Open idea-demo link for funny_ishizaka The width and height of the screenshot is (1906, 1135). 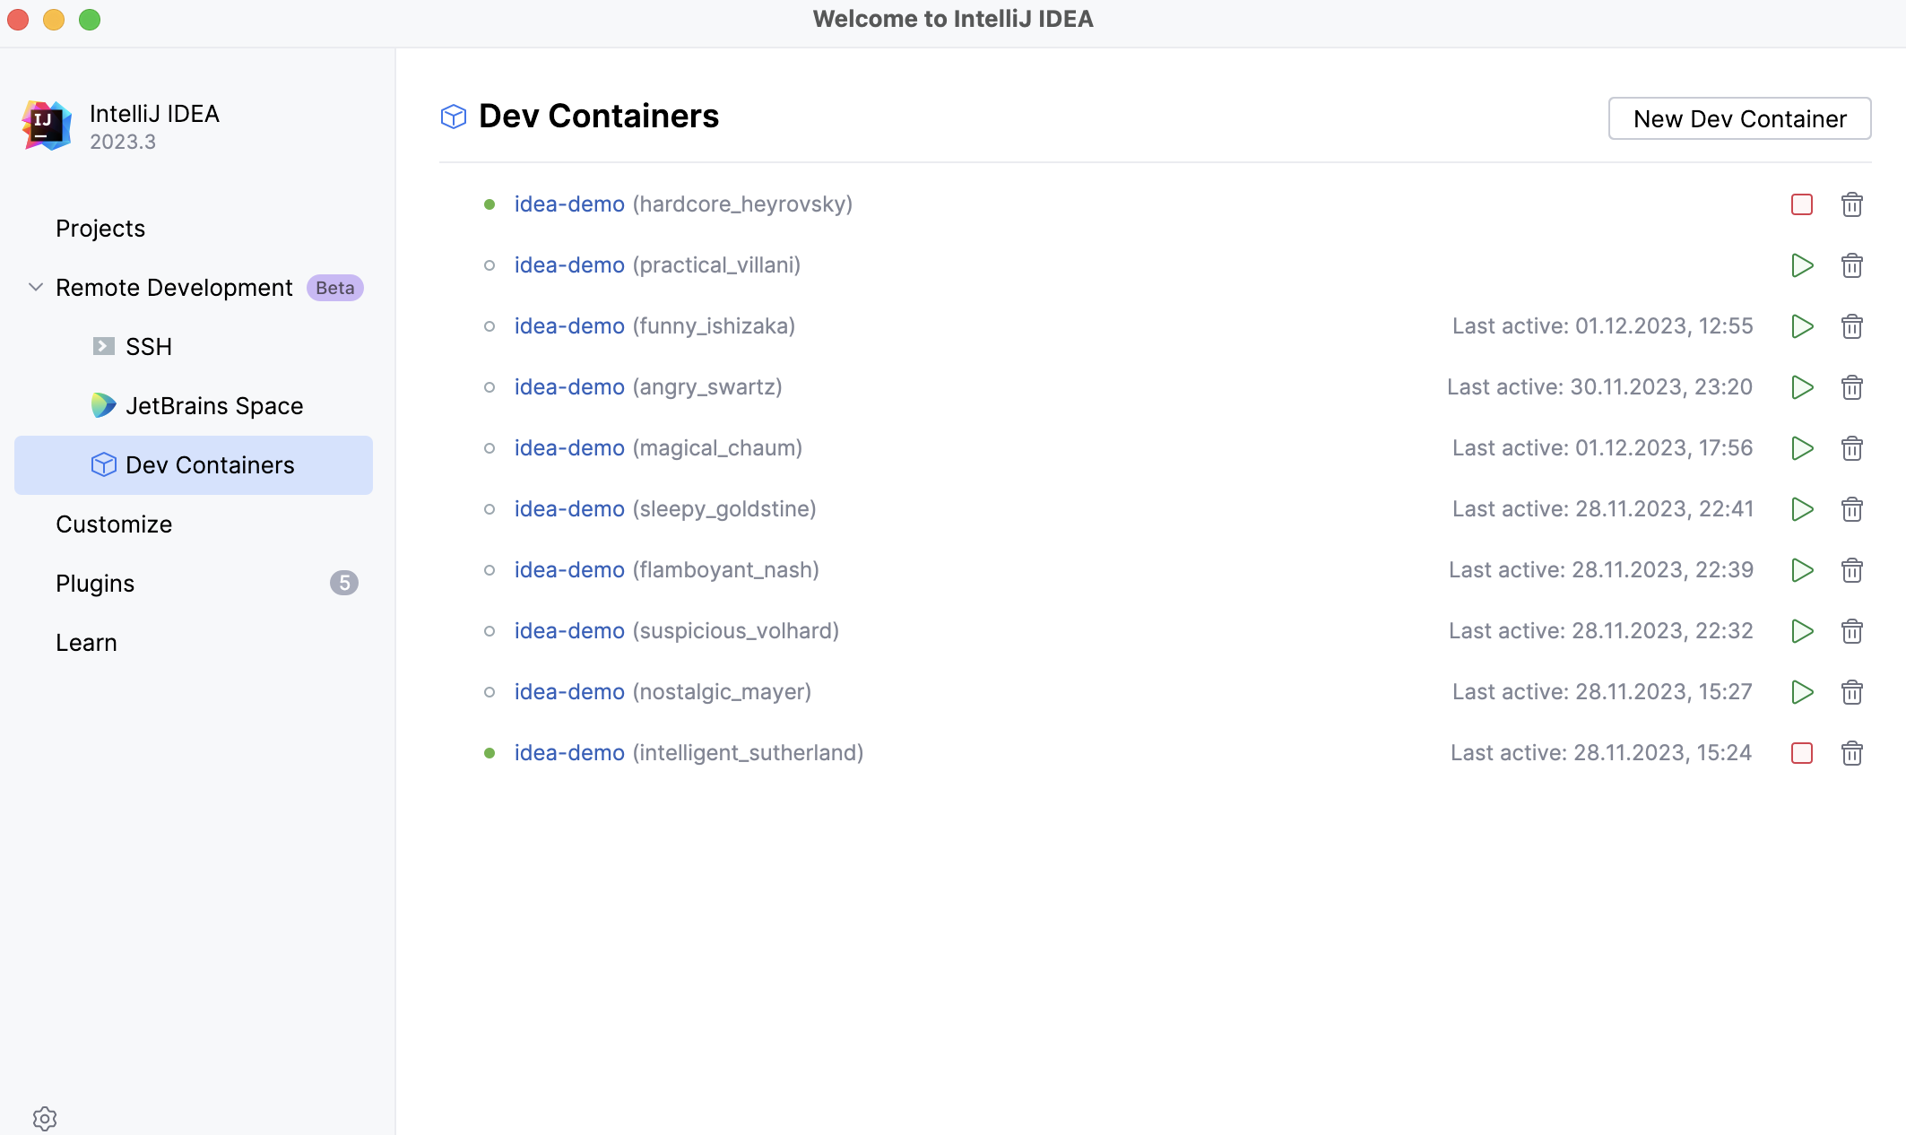[569, 326]
